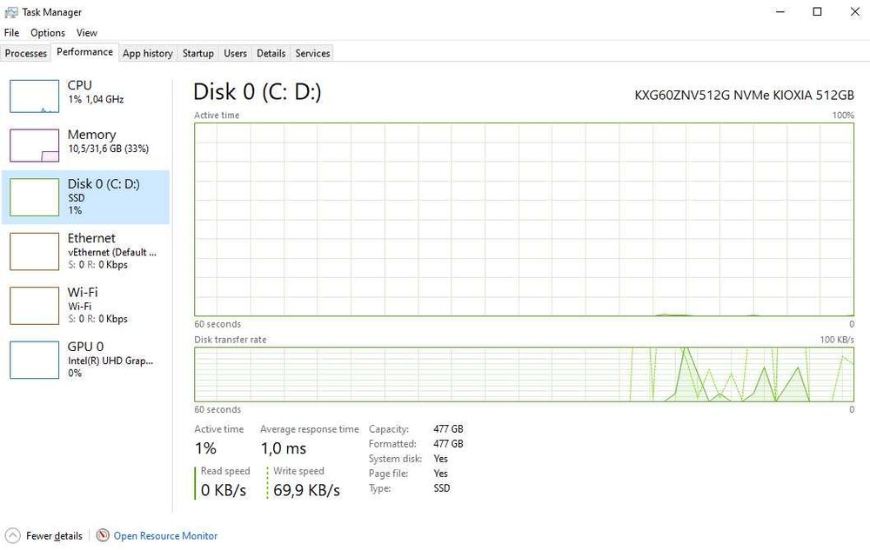Select the CPU mini graph thumbnail

(34, 96)
